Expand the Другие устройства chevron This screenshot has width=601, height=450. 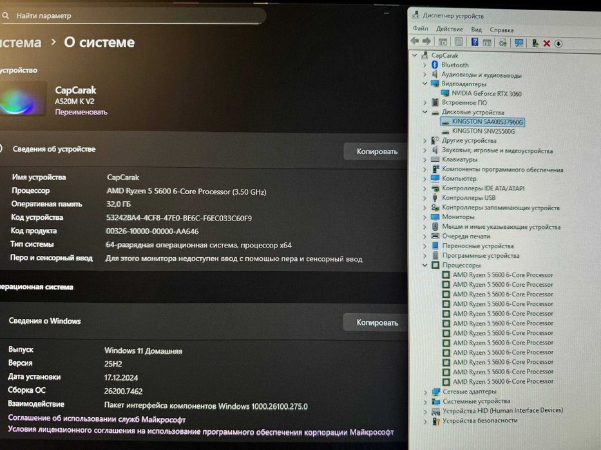point(425,140)
